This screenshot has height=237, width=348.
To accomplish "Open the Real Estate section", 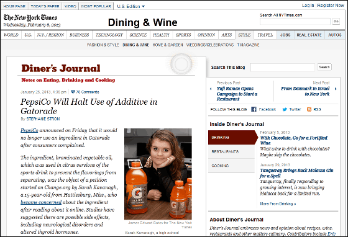I will tap(309, 35).
